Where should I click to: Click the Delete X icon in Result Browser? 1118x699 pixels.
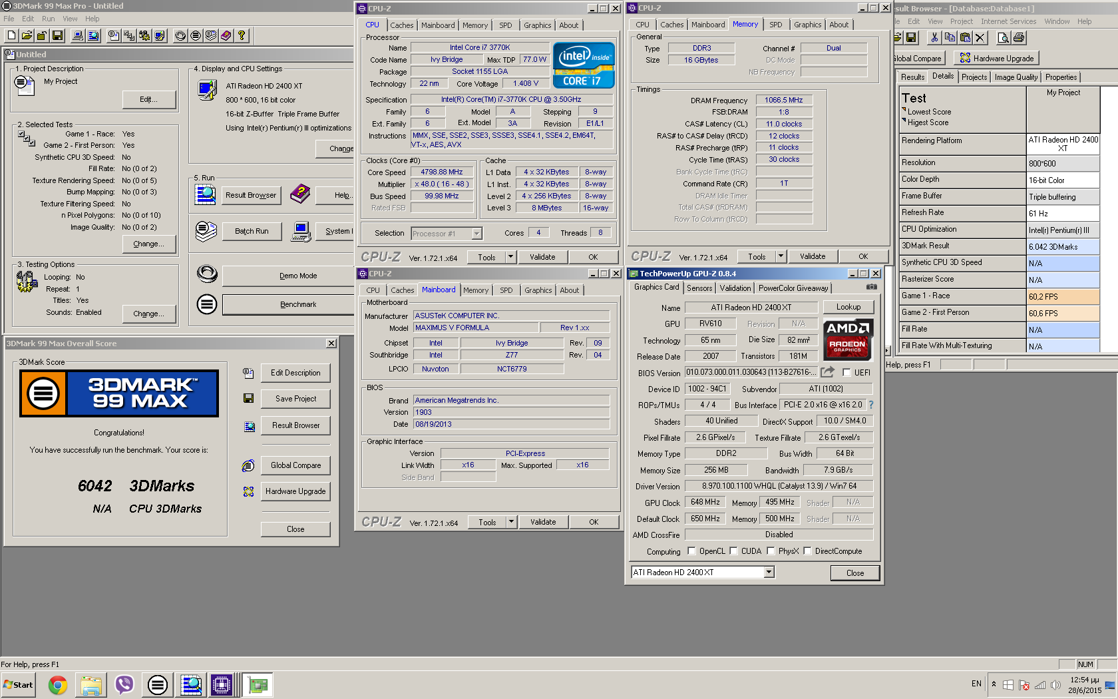coord(980,37)
